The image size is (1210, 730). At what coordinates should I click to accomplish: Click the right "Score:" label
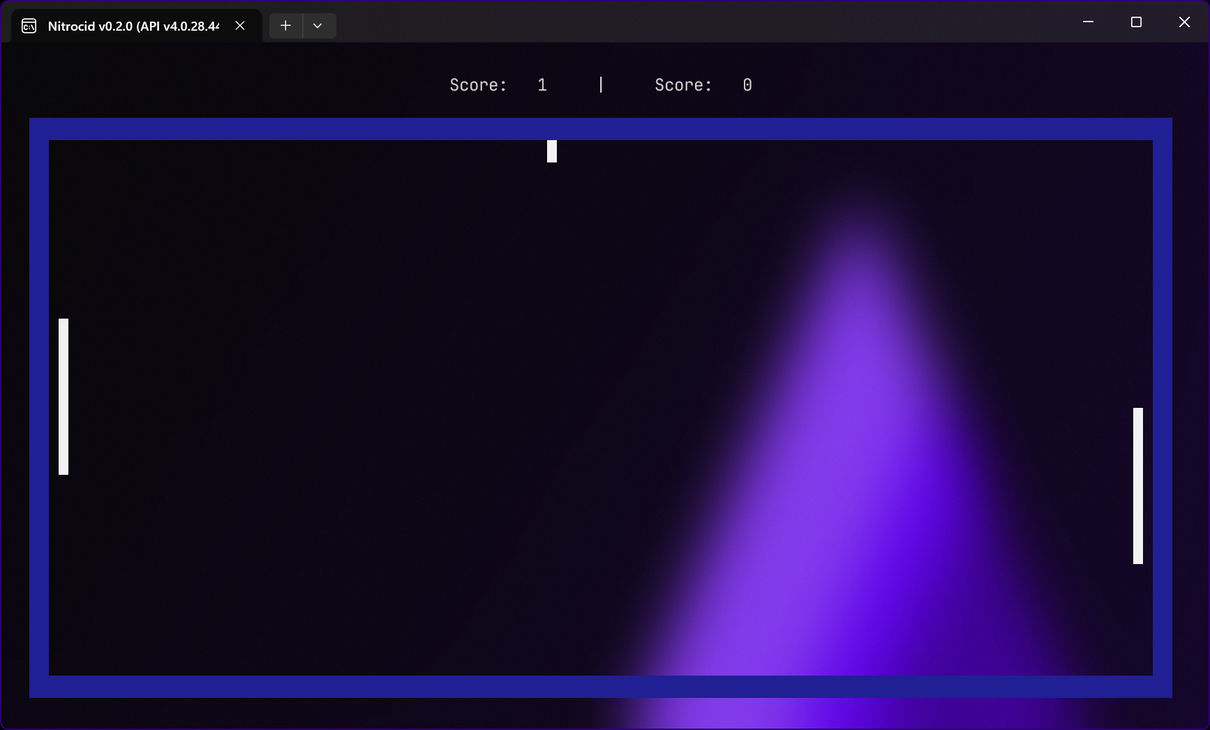[683, 85]
